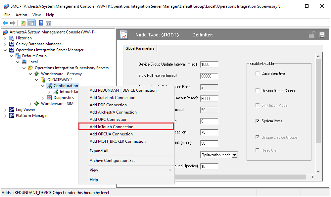The image size is (331, 197).
Task: Select the Historian node icon
Action: [11, 38]
